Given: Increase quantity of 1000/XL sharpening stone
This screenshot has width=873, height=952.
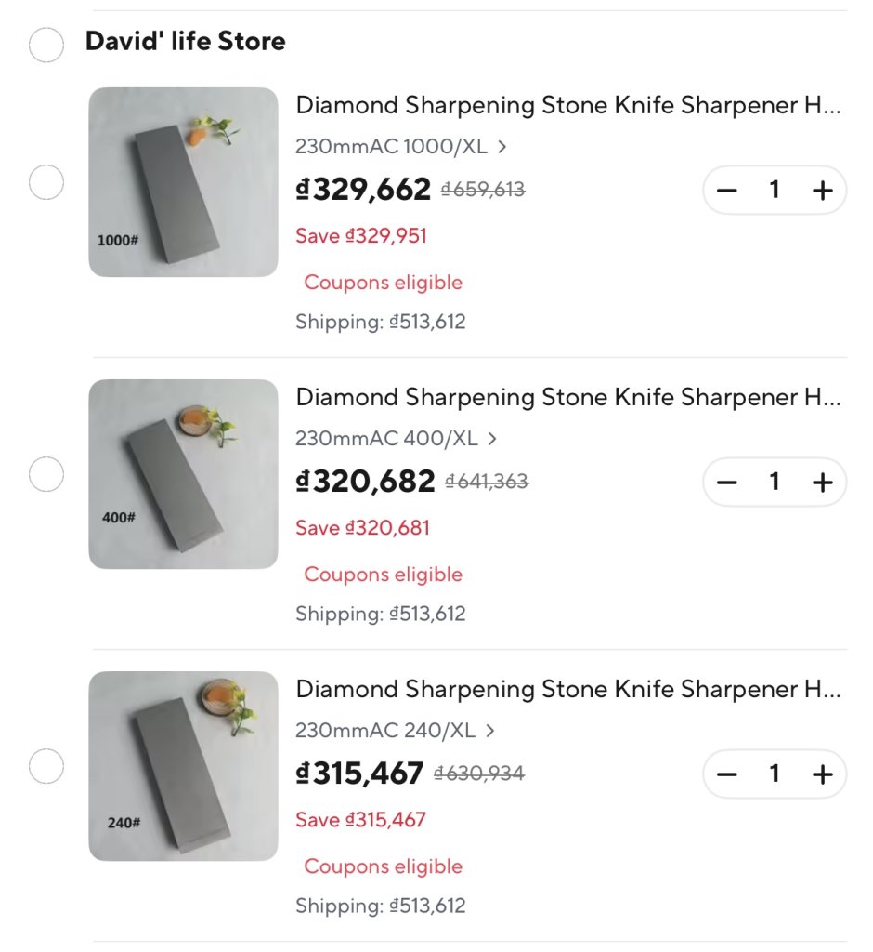Looking at the screenshot, I should (x=822, y=190).
